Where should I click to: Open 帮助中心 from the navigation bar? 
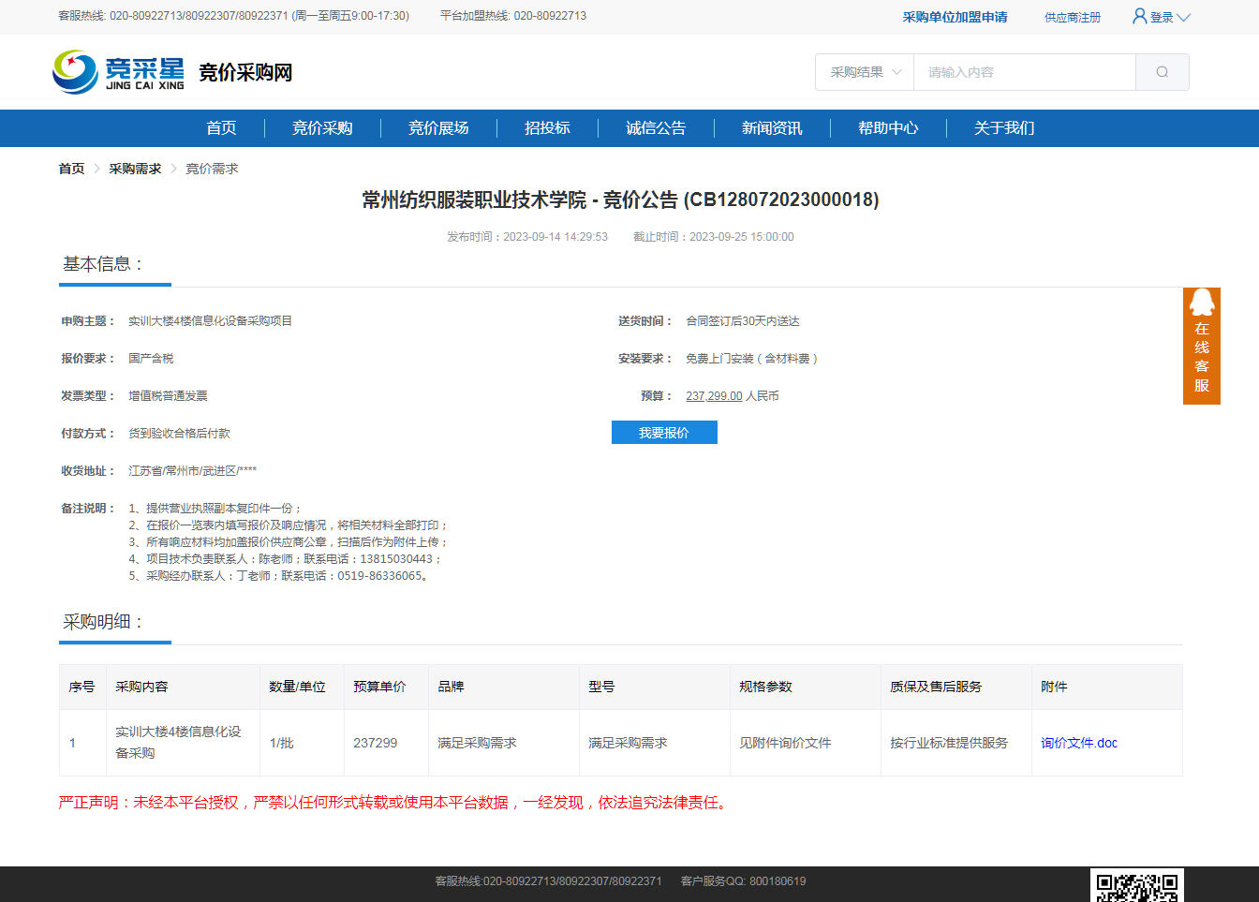(888, 128)
